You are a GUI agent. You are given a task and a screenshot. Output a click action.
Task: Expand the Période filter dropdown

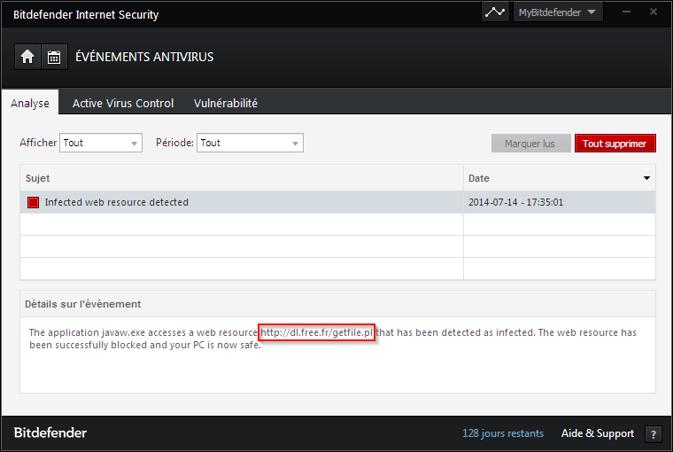(250, 143)
